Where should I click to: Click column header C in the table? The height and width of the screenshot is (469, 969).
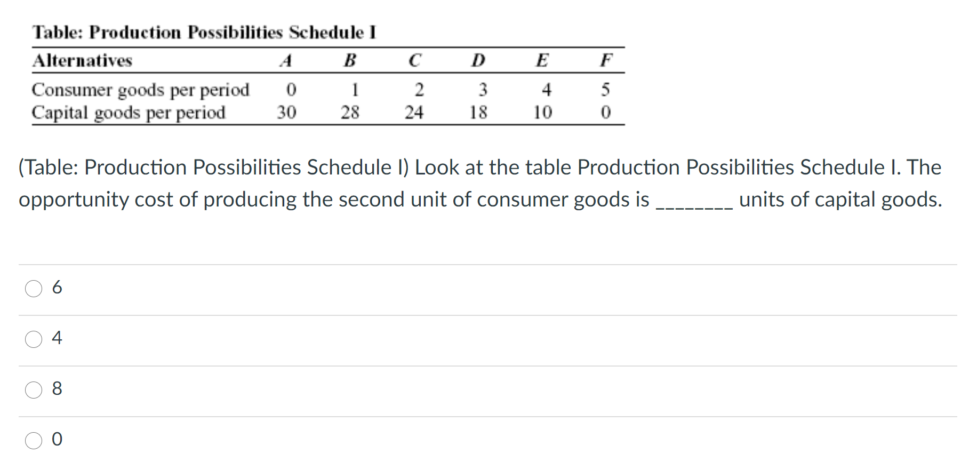415,60
